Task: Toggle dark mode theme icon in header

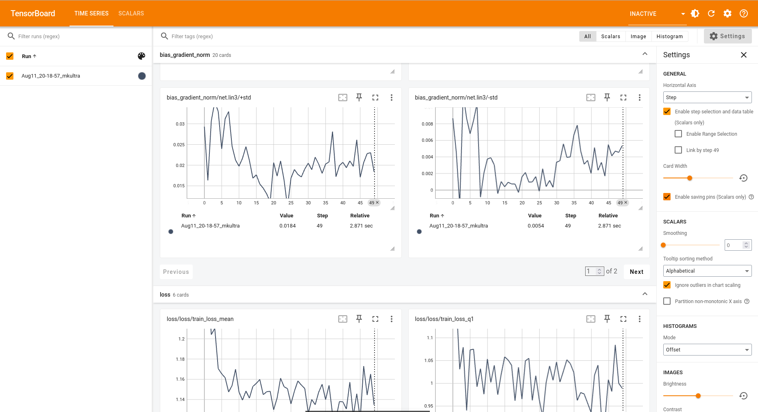Action: tap(695, 13)
